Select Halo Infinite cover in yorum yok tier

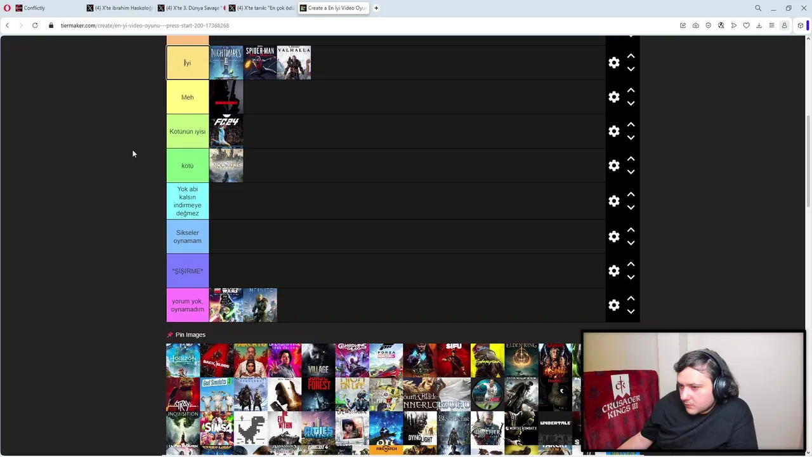260,305
